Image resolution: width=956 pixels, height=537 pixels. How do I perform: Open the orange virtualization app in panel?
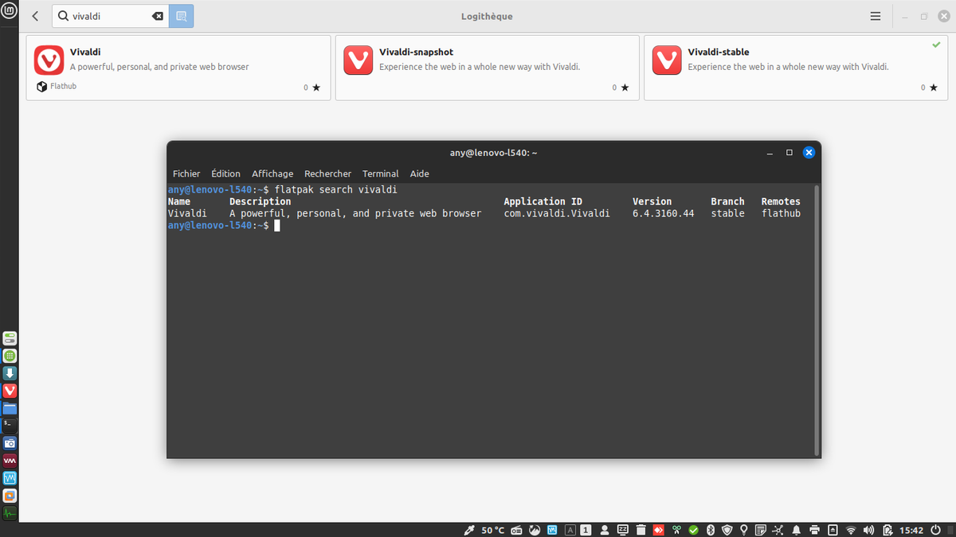click(x=10, y=496)
